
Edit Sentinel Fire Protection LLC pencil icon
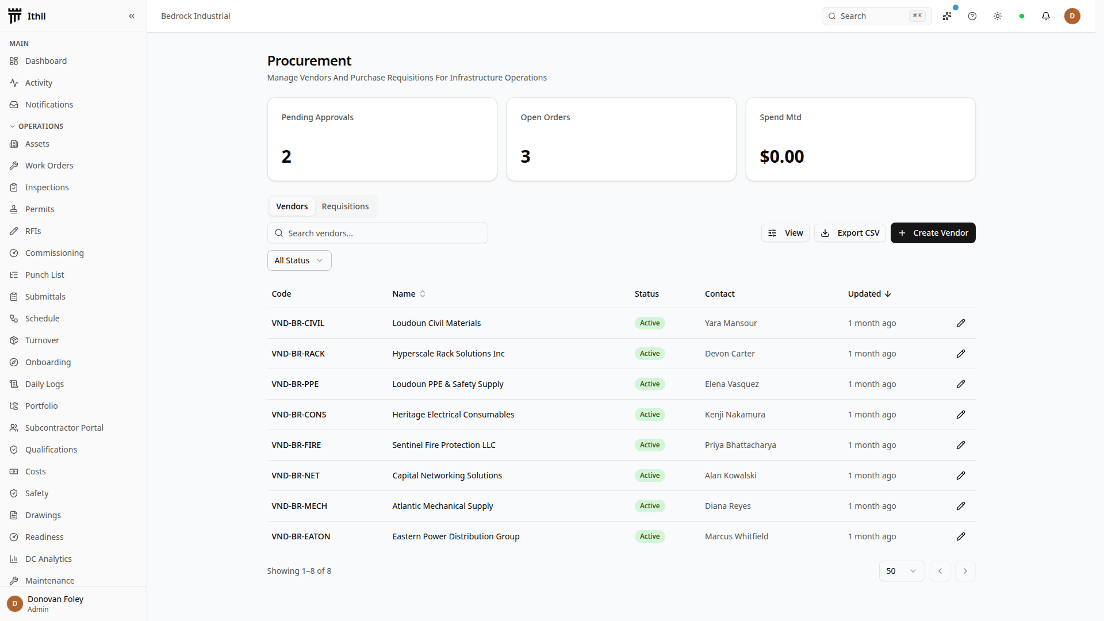pos(961,445)
